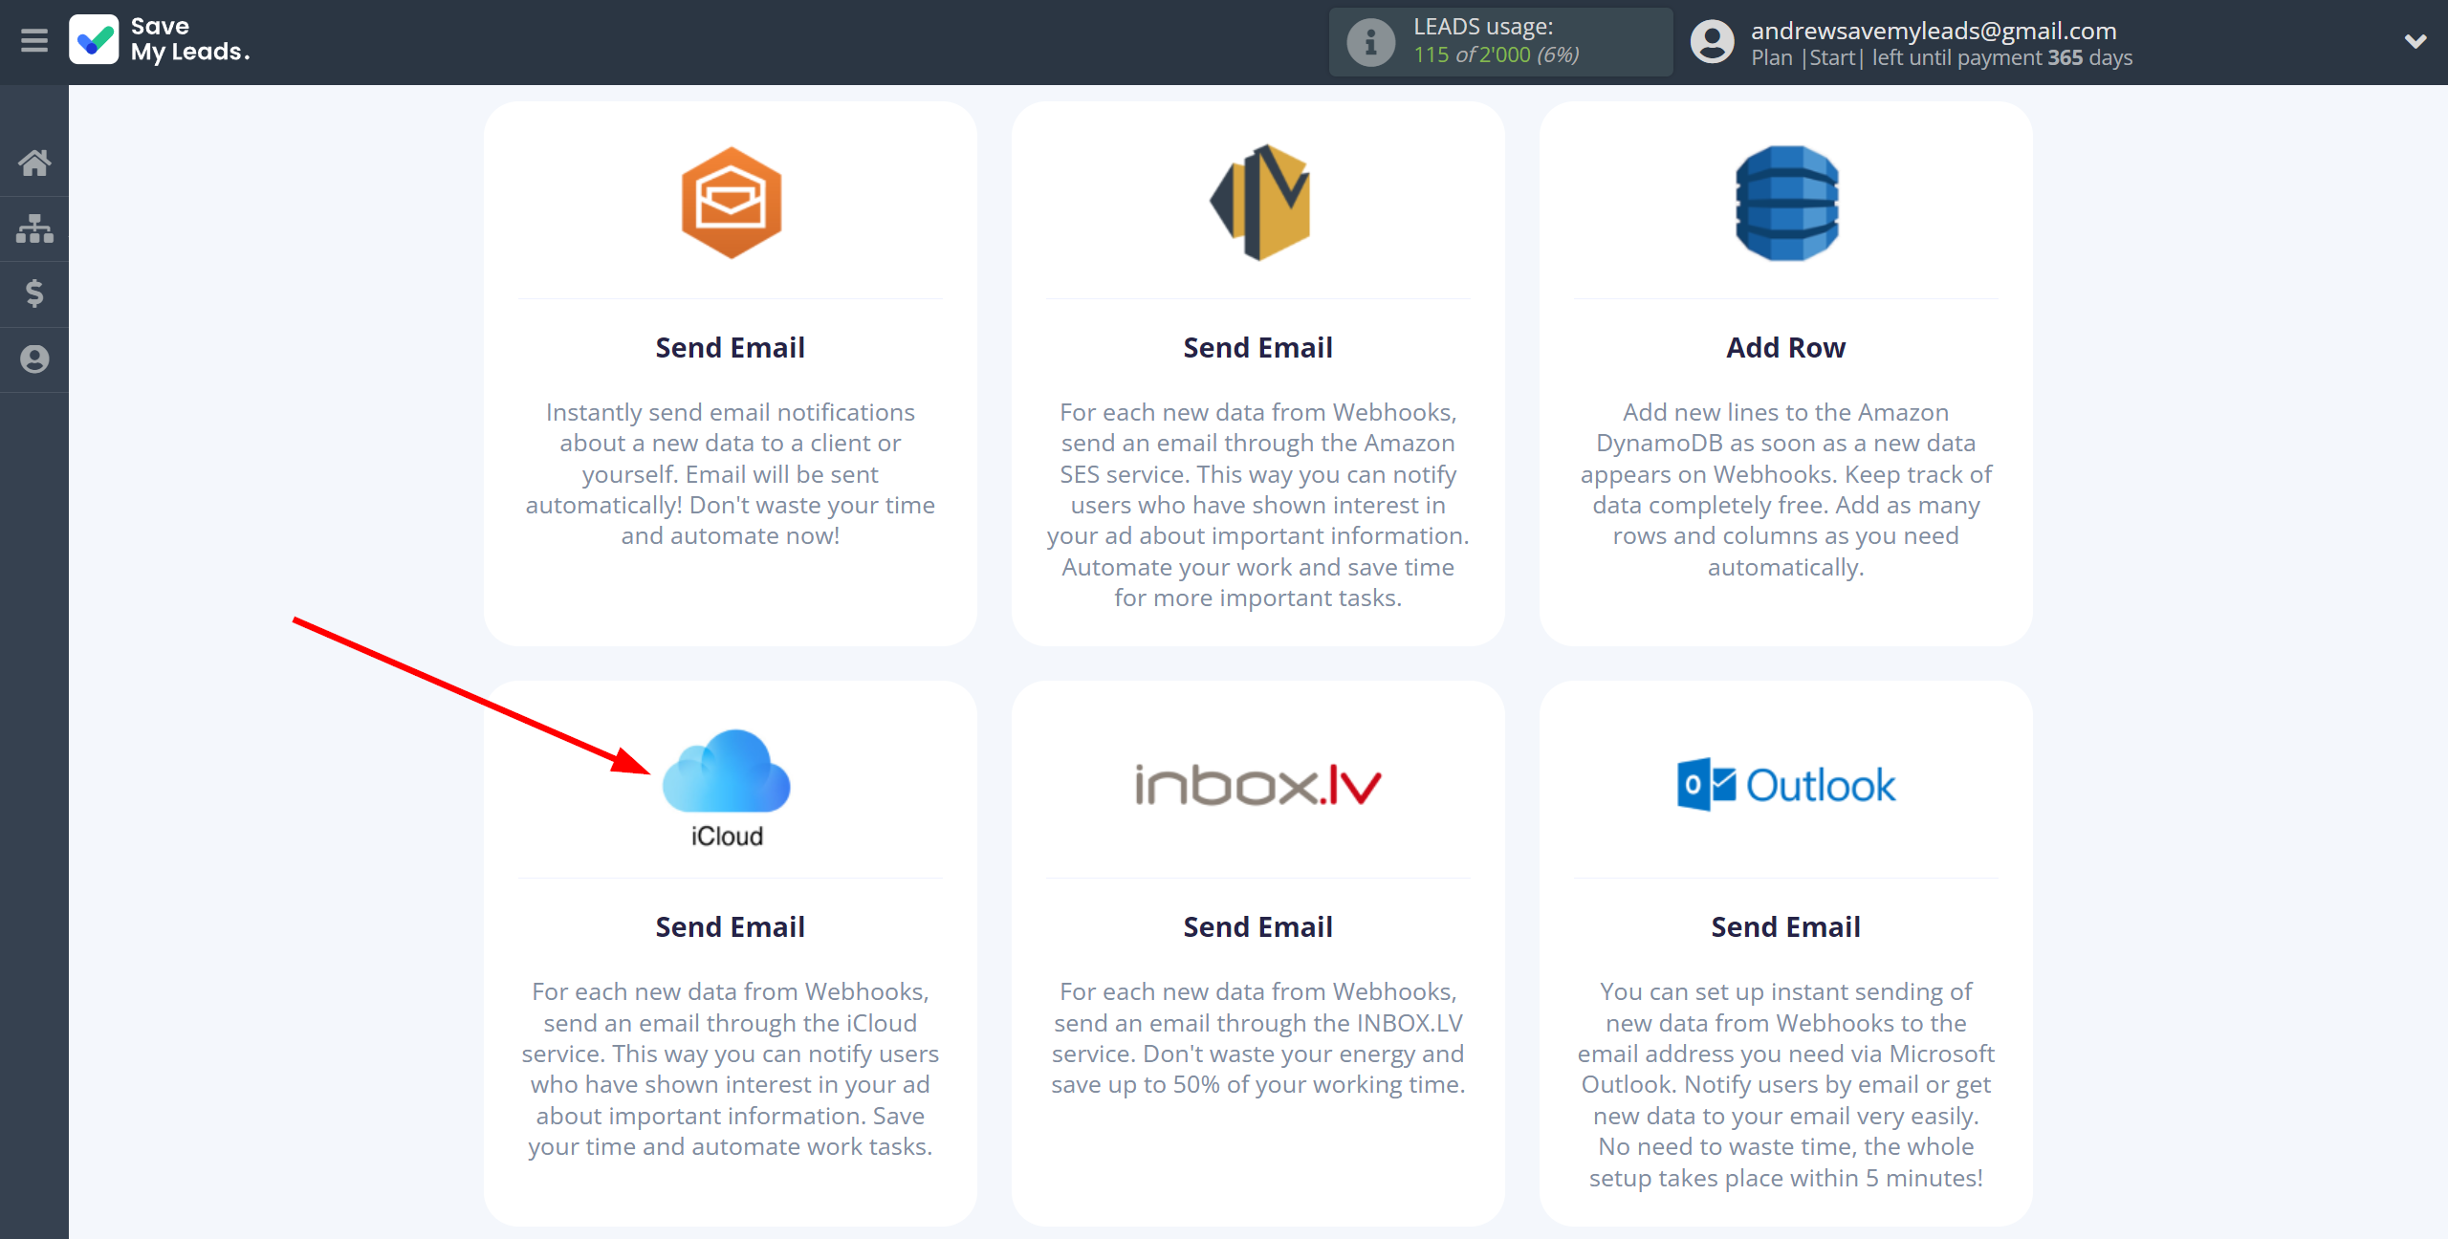Screen dimensions: 2448x1239
Task: Expand the account dropdown chevron
Action: 2415,41
